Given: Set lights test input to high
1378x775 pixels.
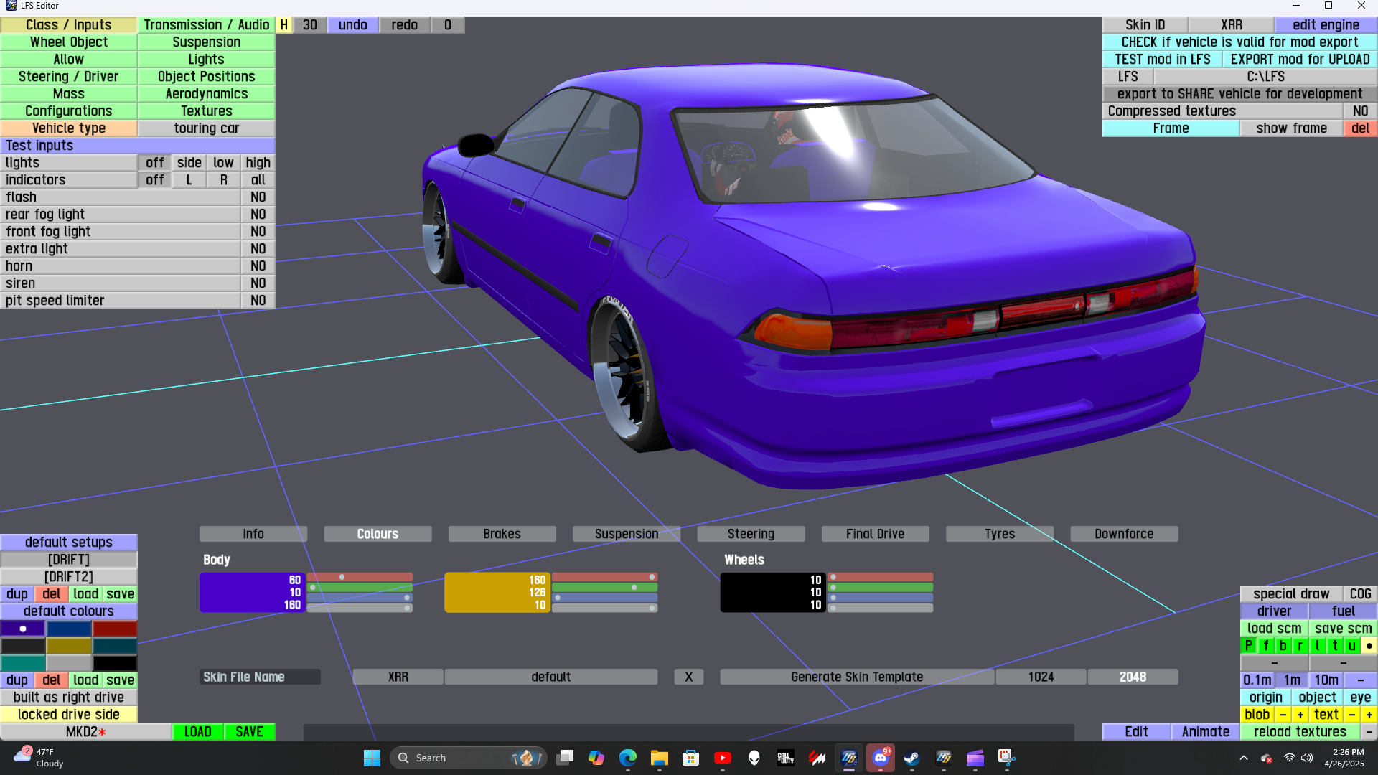Looking at the screenshot, I should tap(258, 163).
